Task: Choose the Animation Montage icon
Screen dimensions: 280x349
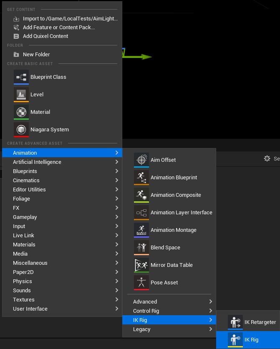Action: [x=141, y=230]
